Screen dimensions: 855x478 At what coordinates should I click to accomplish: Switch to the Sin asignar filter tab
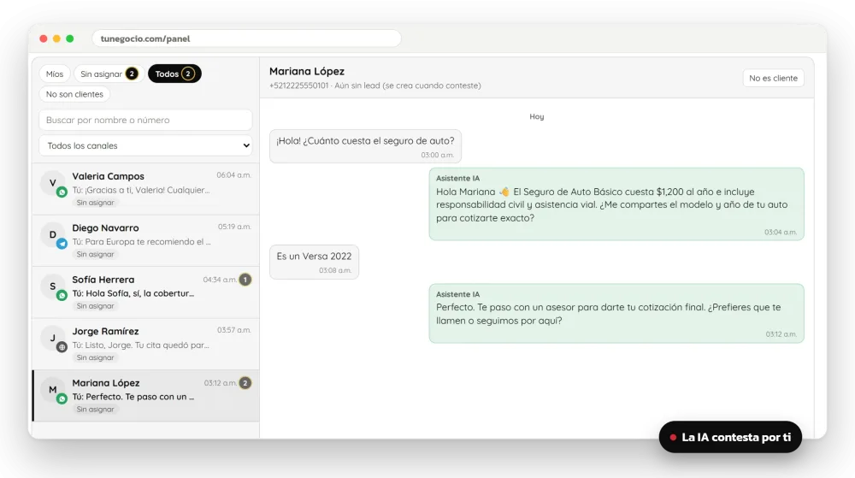click(109, 74)
